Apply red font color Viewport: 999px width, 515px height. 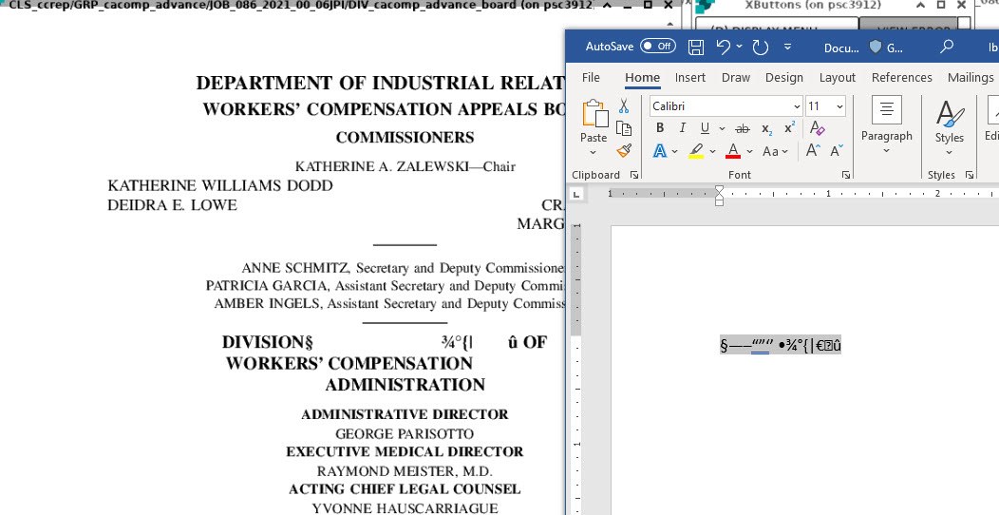[733, 151]
